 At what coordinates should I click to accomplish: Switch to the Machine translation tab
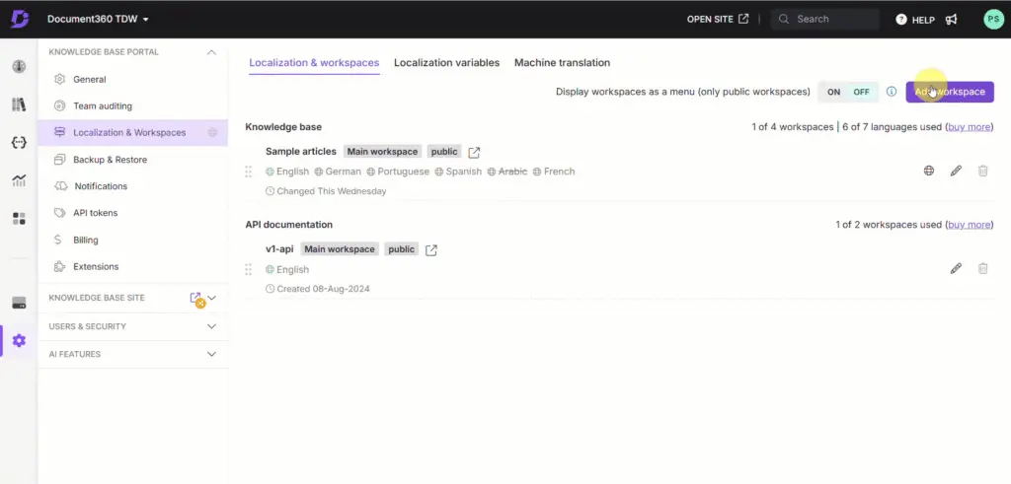tap(562, 62)
